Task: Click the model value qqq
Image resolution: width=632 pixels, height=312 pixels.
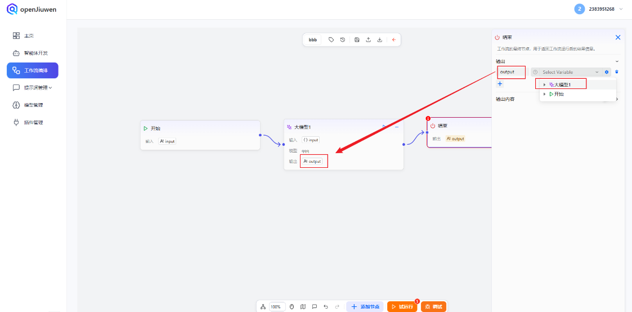Action: pos(306,151)
